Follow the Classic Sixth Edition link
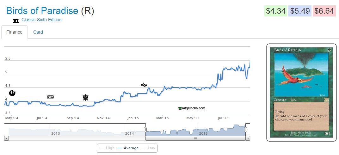This screenshot has width=339, height=155. click(41, 20)
